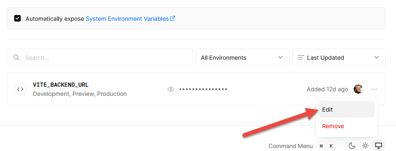Click the search magnifier icon
The image size is (396, 151).
click(17, 58)
